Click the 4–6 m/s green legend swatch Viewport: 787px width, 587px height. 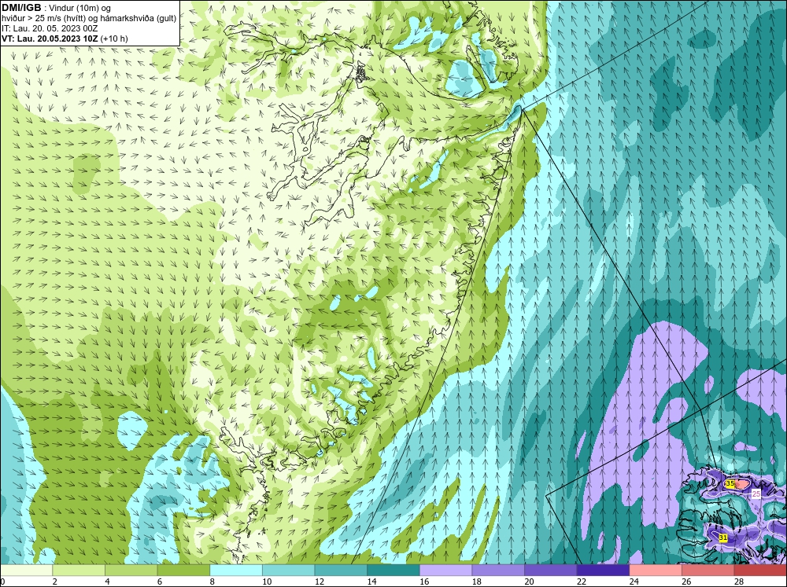pos(131,570)
